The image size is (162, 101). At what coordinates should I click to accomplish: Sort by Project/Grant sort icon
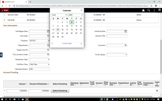pos(119,85)
